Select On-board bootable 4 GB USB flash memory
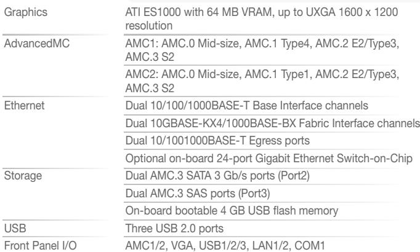Viewport: 420px width, 252px height. [x=232, y=211]
